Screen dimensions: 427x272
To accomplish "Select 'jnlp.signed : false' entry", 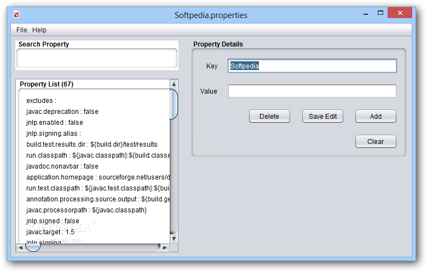I will pos(53,221).
